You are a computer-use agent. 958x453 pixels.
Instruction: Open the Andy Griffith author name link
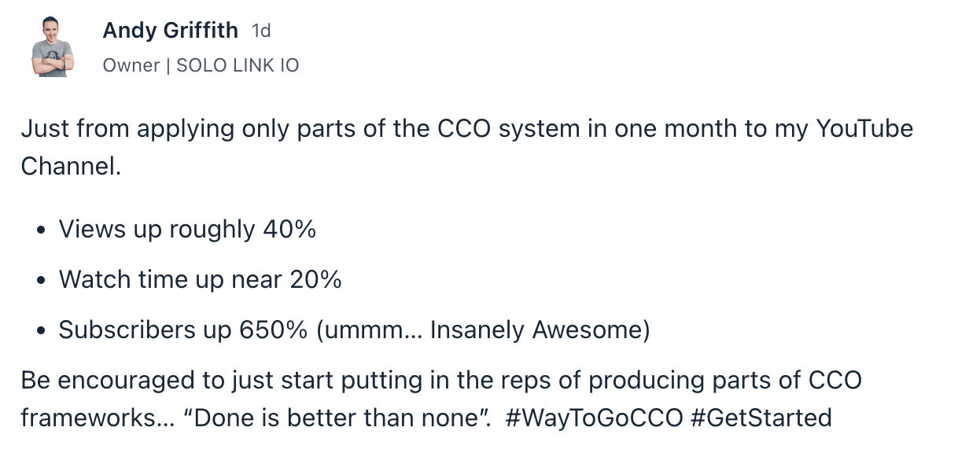point(170,31)
